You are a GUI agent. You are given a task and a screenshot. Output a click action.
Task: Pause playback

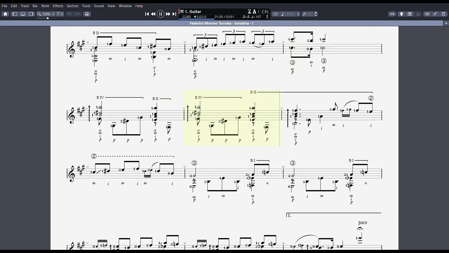pyautogui.click(x=161, y=14)
